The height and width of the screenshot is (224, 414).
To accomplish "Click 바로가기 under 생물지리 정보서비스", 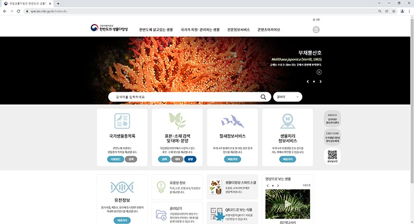I will [x=287, y=159].
